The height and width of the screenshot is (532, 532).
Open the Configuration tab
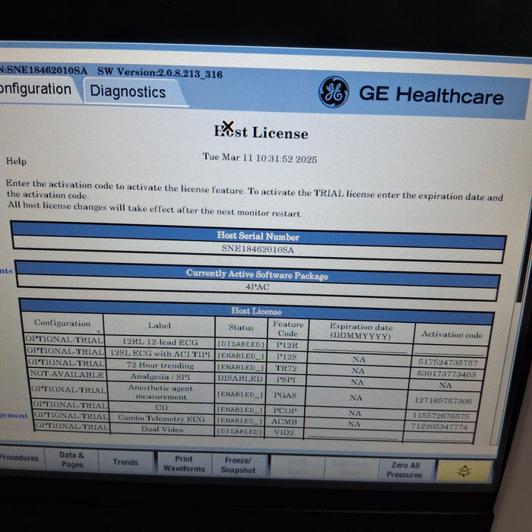tap(35, 89)
